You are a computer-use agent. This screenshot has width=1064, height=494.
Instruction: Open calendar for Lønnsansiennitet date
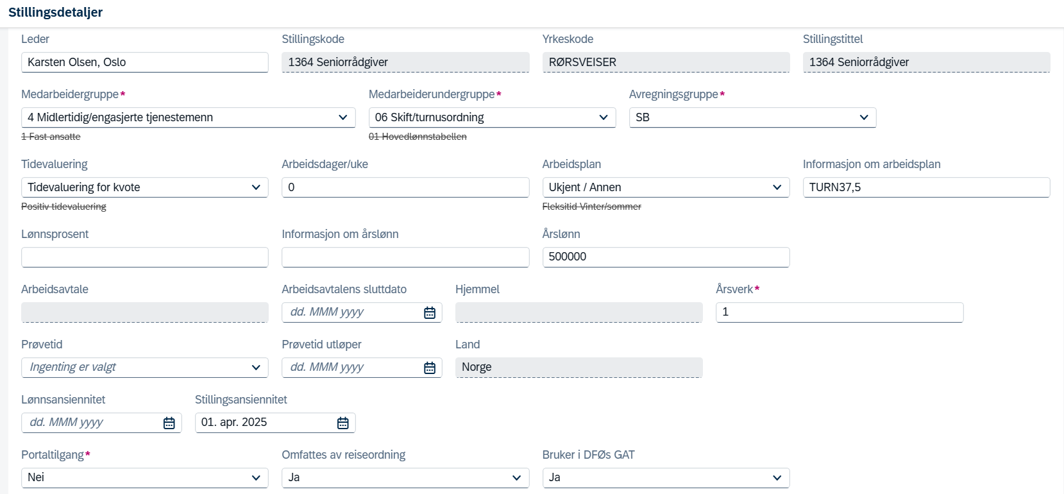[x=169, y=423]
